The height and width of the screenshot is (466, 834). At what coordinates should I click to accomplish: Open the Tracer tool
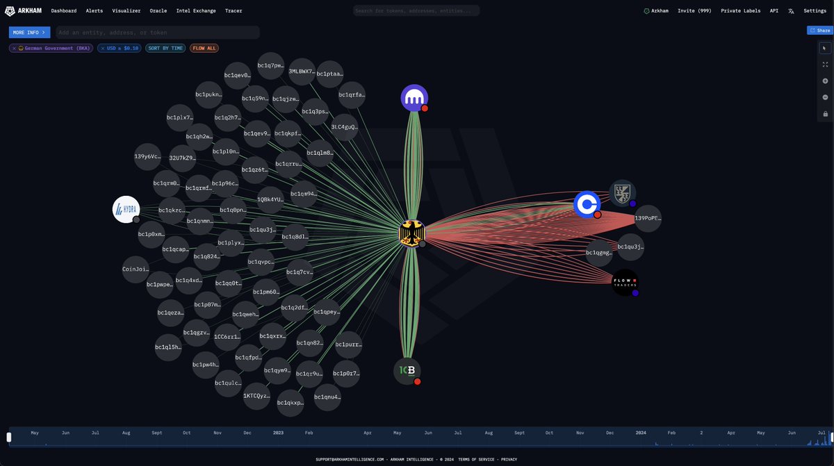234,11
